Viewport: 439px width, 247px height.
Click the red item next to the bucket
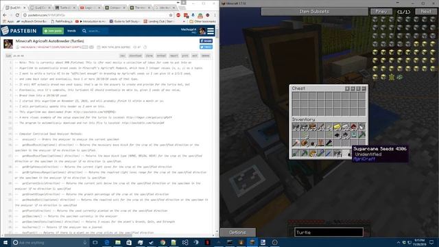[x=354, y=127]
